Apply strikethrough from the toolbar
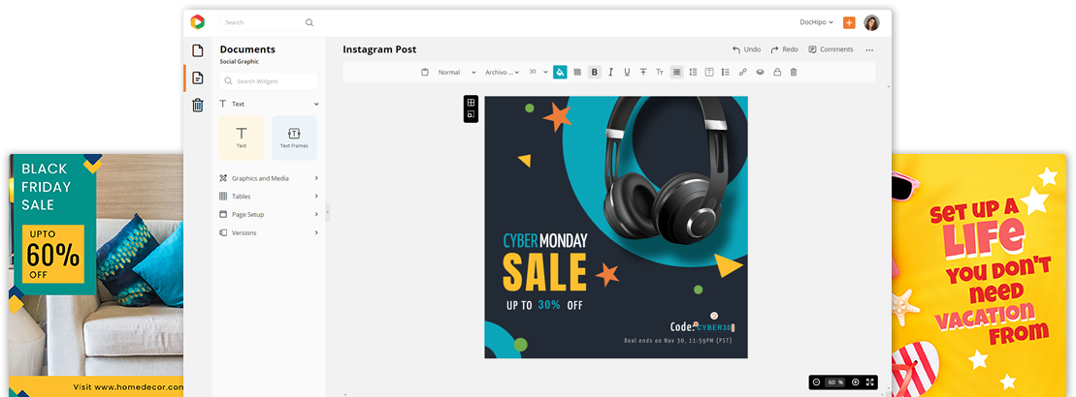Viewport: 1076px width, 397px height. [x=643, y=73]
